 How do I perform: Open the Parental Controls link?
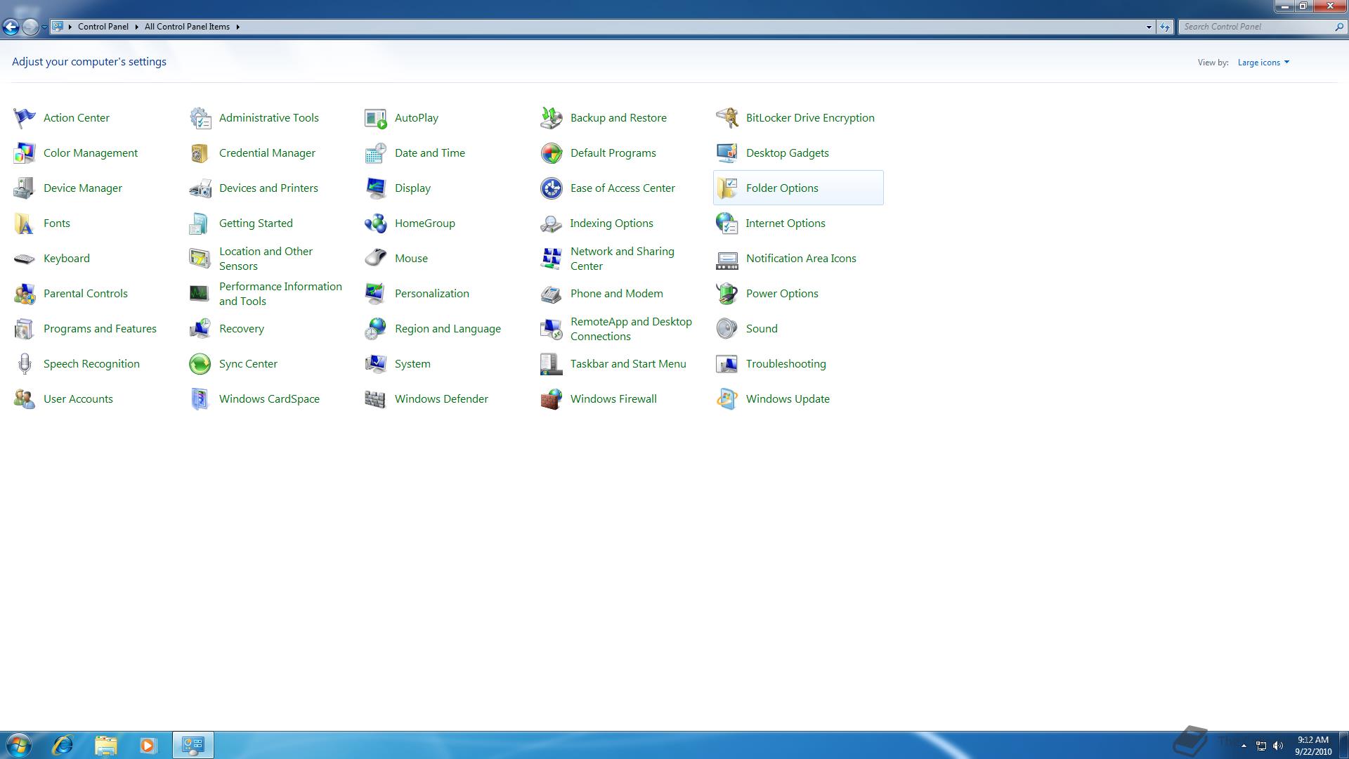pyautogui.click(x=86, y=293)
